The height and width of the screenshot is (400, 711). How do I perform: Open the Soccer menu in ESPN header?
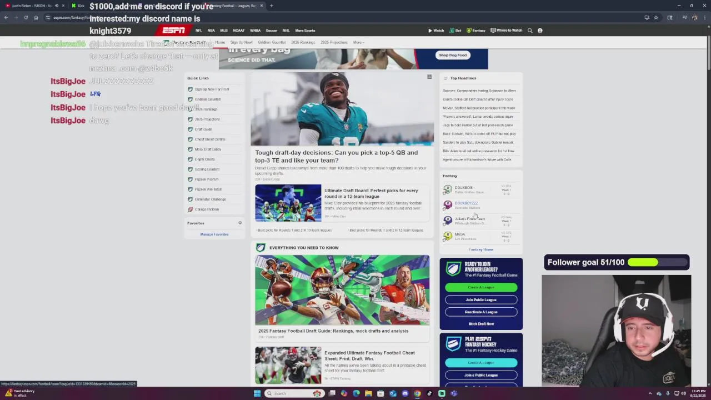pyautogui.click(x=271, y=31)
